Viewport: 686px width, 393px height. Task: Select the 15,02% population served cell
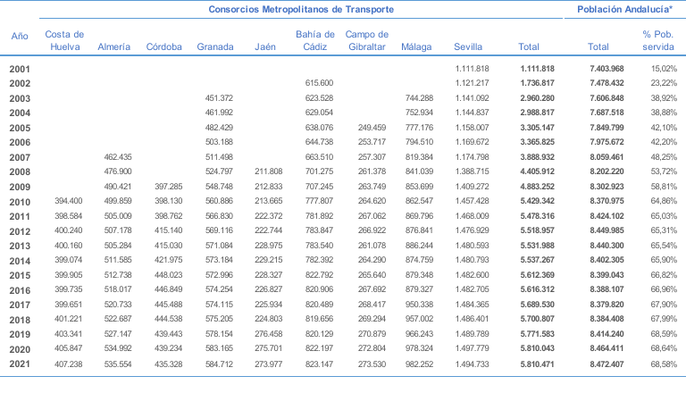tap(663, 69)
